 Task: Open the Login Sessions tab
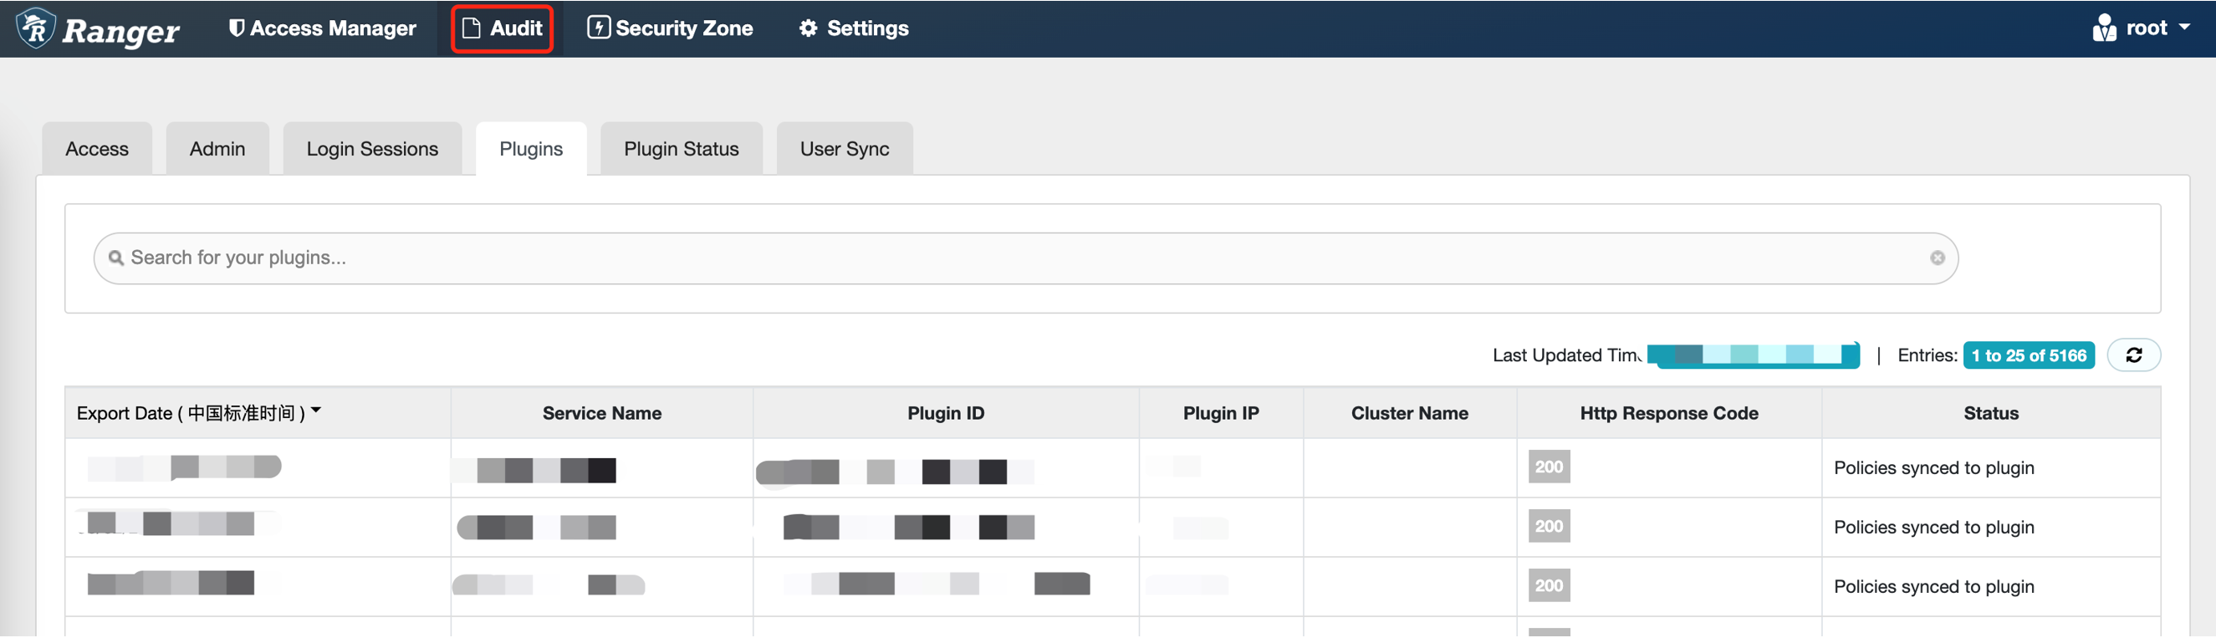pos(371,149)
